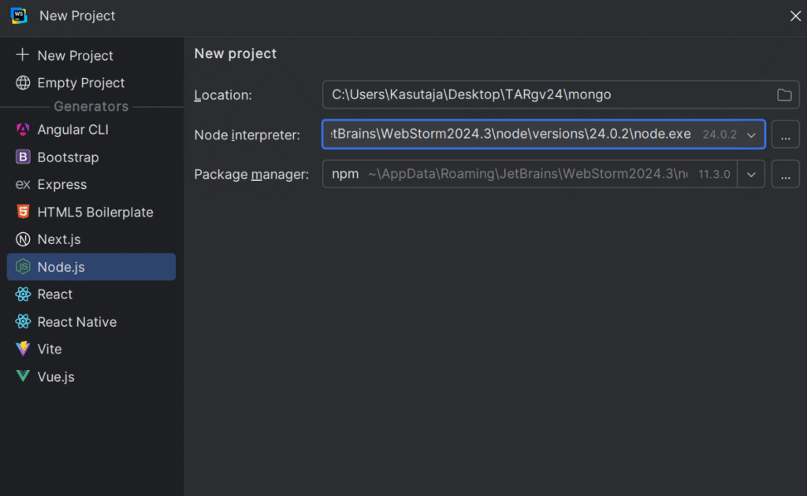
Task: Click the Express 'ex' icon
Action: click(23, 184)
